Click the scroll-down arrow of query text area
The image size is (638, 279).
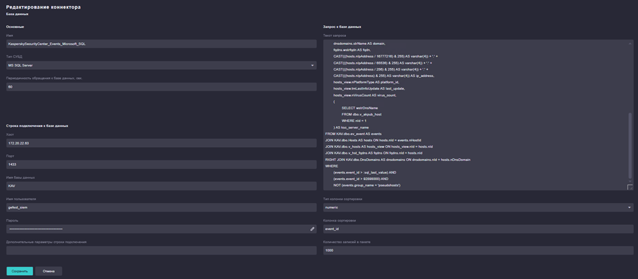pos(631,181)
